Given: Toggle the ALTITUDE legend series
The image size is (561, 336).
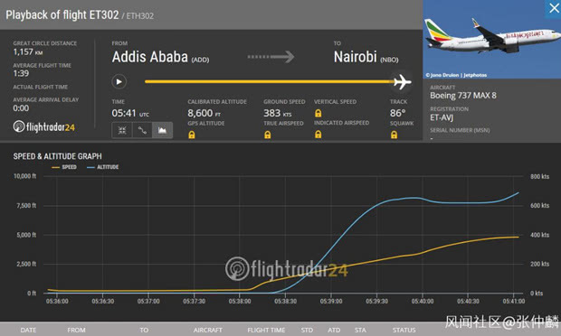Looking at the screenshot, I should coord(103,167).
